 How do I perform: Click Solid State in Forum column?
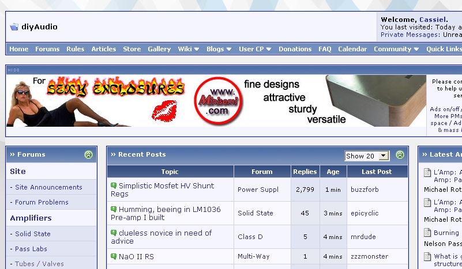(255, 213)
